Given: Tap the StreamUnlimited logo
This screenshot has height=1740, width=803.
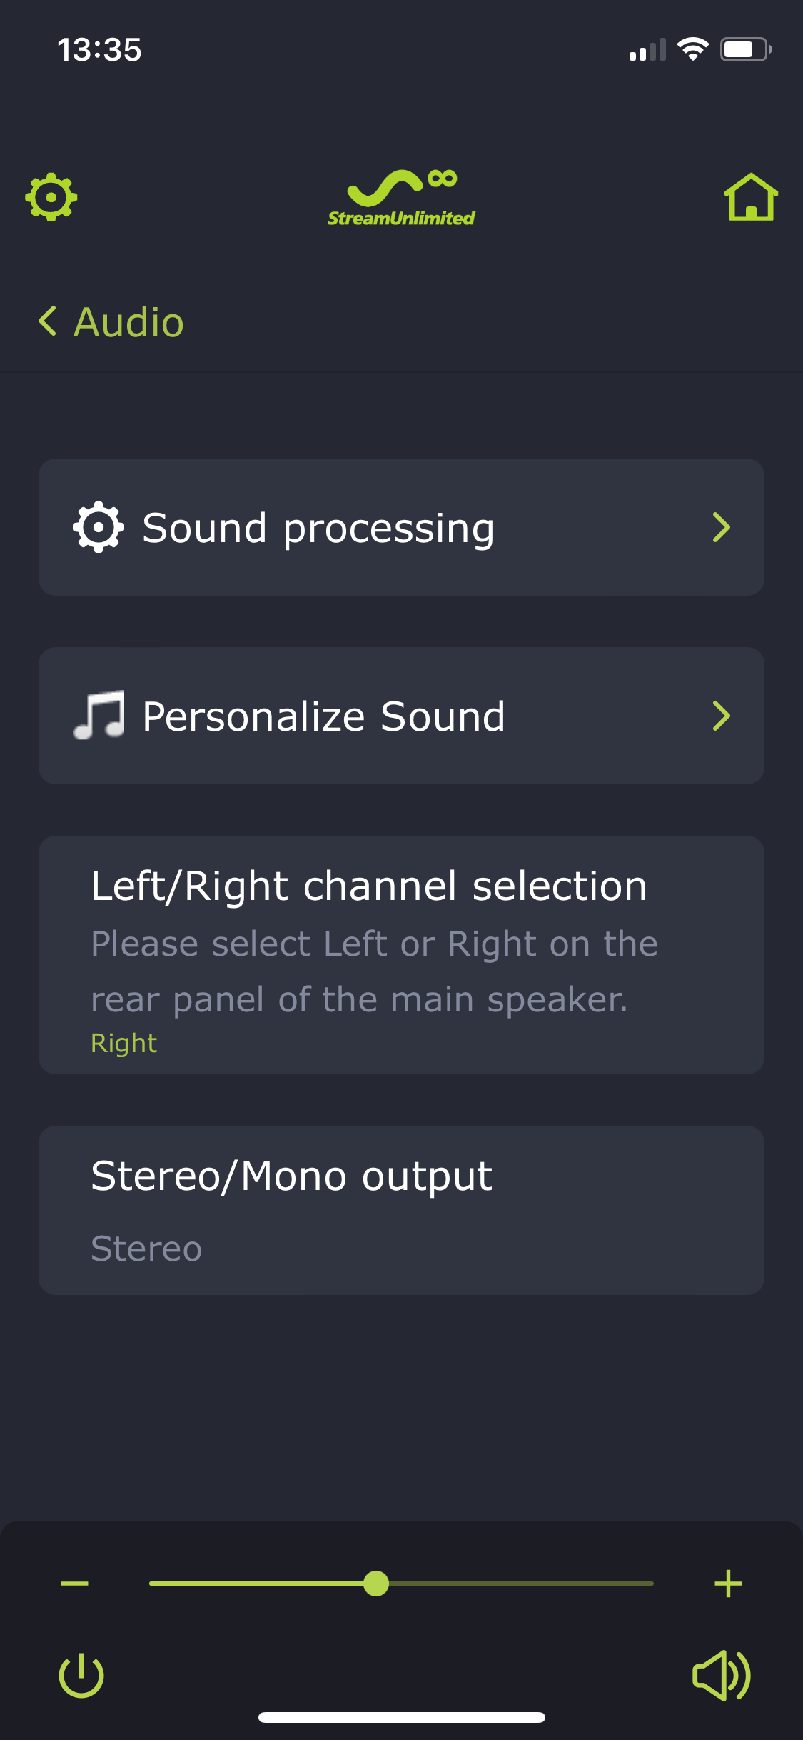Looking at the screenshot, I should point(401,199).
